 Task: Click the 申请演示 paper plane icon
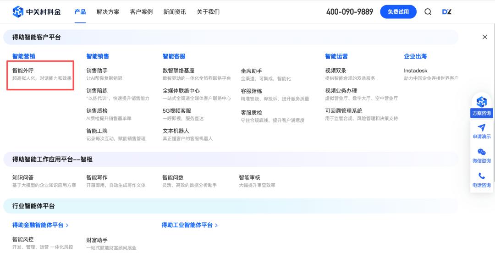pyautogui.click(x=481, y=127)
